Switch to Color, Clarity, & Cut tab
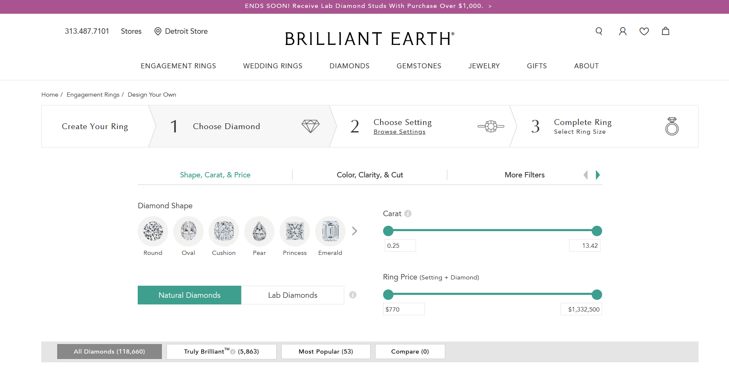This screenshot has height=369, width=729. pos(370,175)
